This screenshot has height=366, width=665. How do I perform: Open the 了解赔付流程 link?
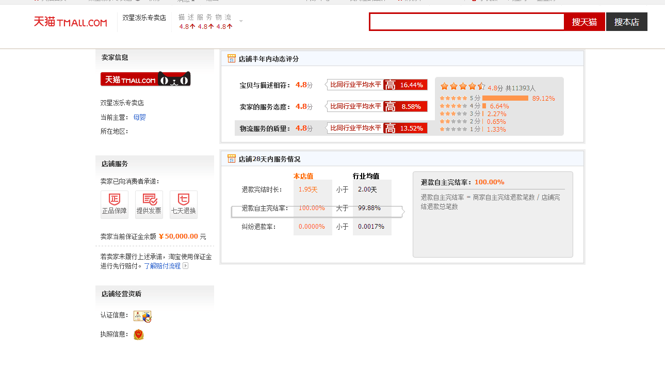pyautogui.click(x=163, y=266)
